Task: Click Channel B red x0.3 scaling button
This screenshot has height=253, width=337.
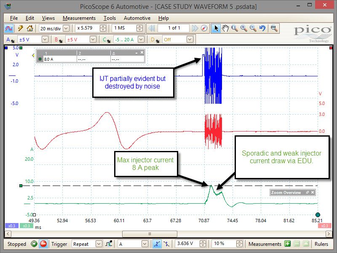Action: 324,226
